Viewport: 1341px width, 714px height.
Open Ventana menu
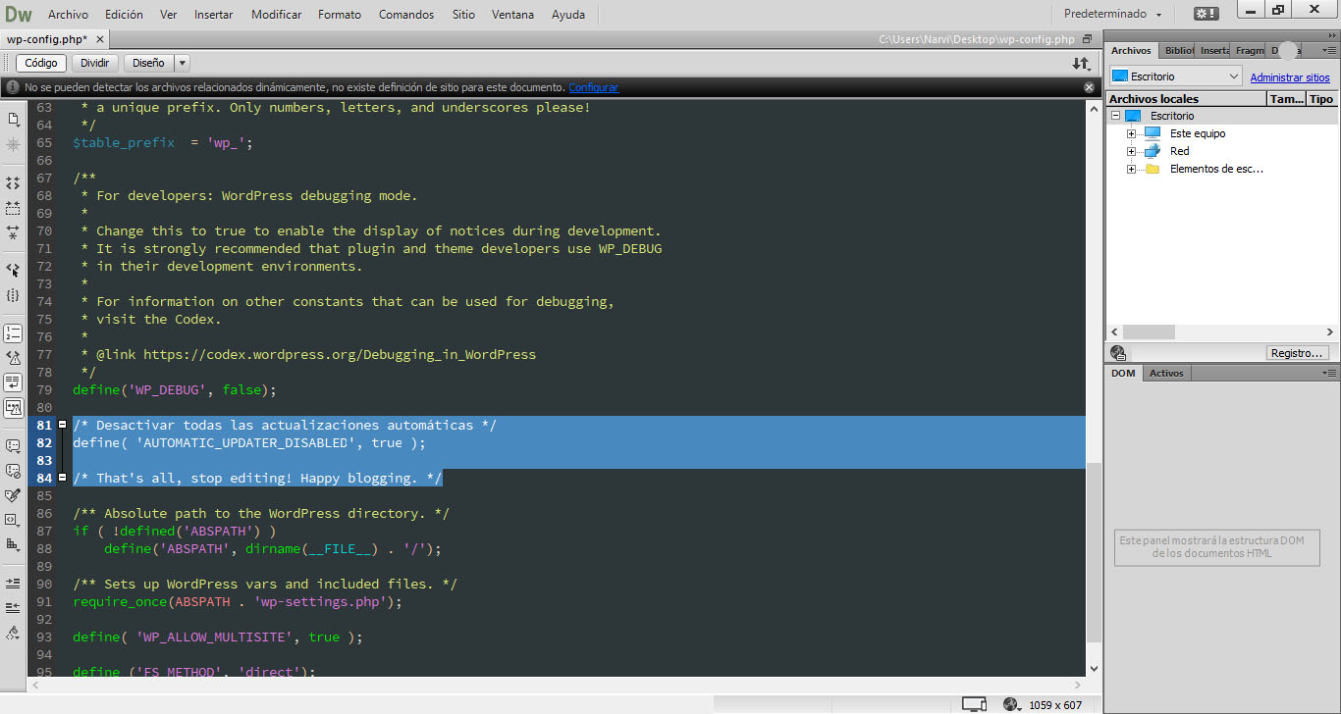click(x=513, y=15)
